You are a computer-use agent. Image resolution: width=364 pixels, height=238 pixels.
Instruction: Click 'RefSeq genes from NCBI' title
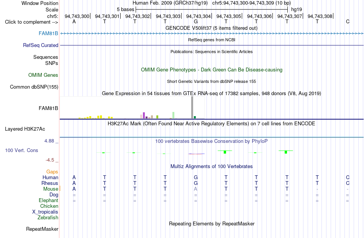212,40
